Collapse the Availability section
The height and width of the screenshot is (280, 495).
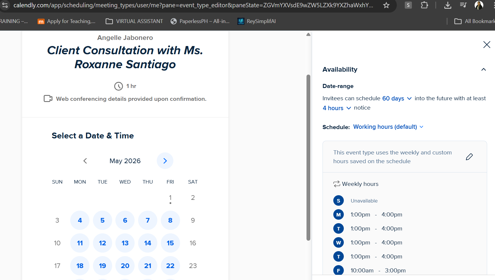pos(483,69)
